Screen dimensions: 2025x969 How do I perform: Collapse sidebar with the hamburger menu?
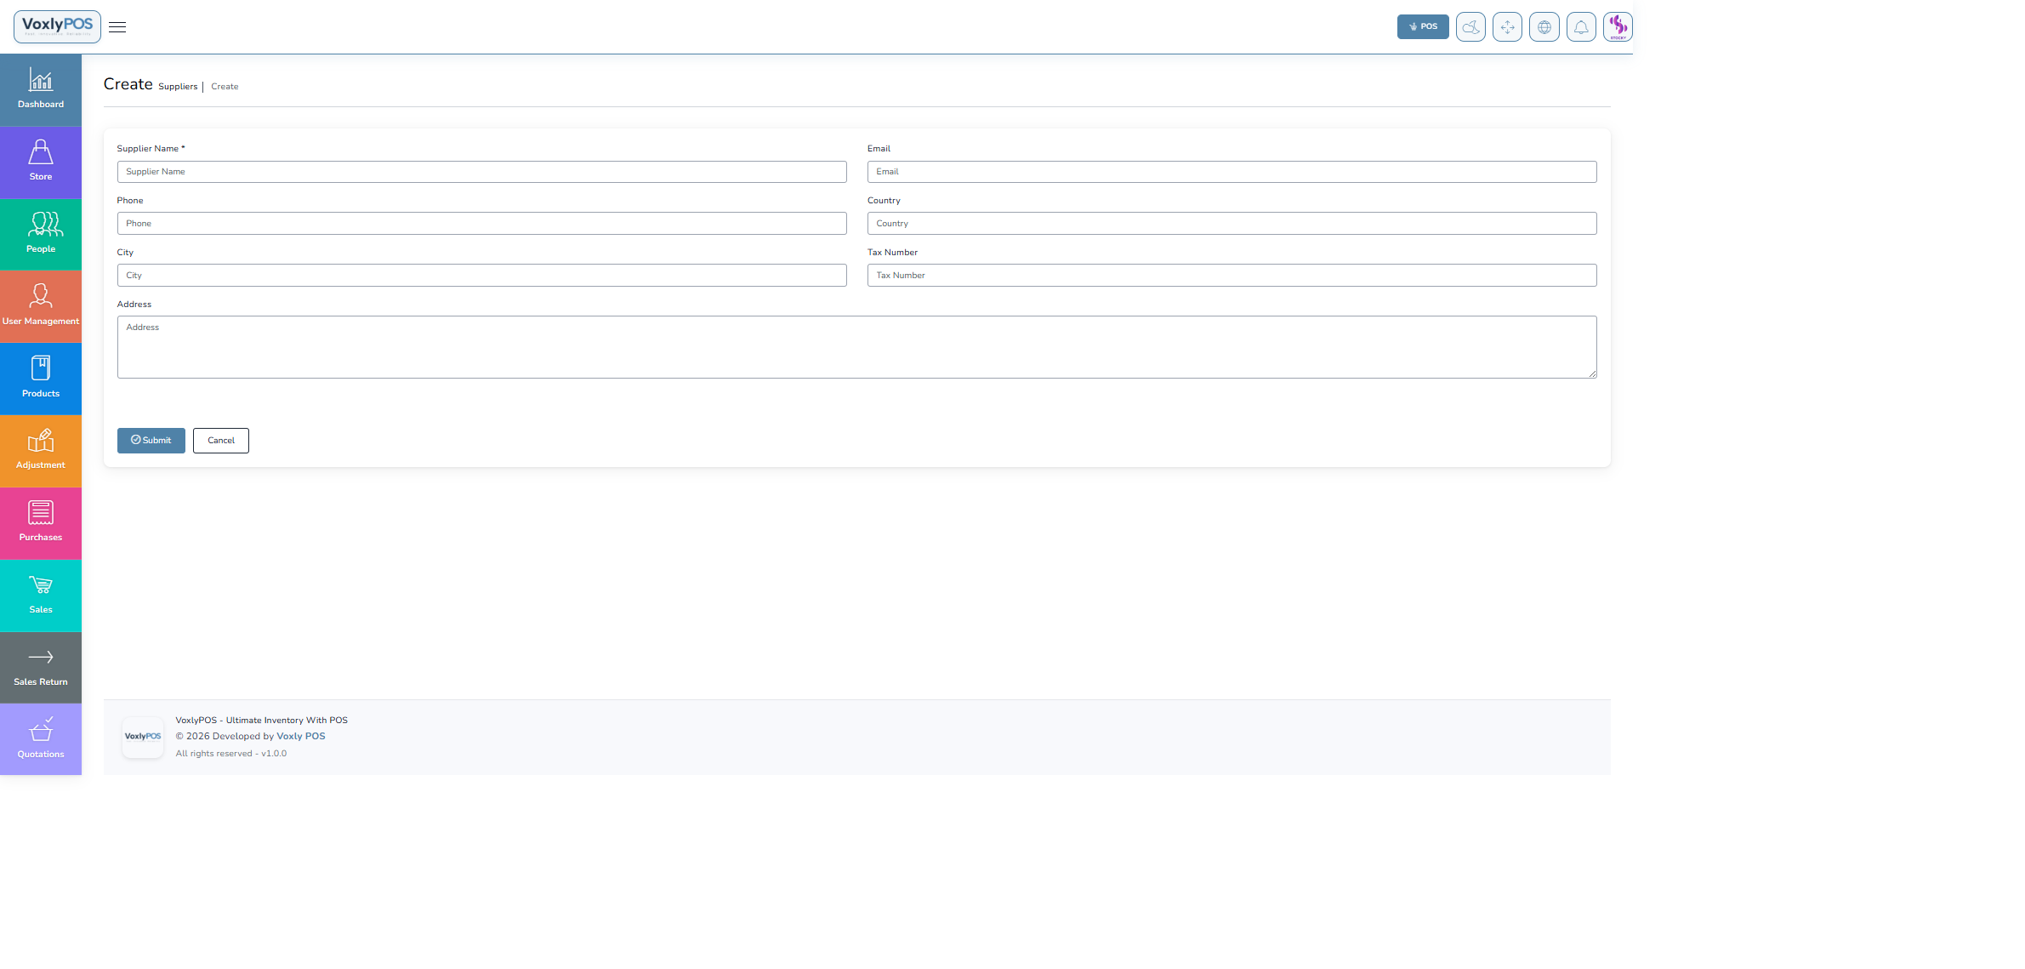(117, 26)
